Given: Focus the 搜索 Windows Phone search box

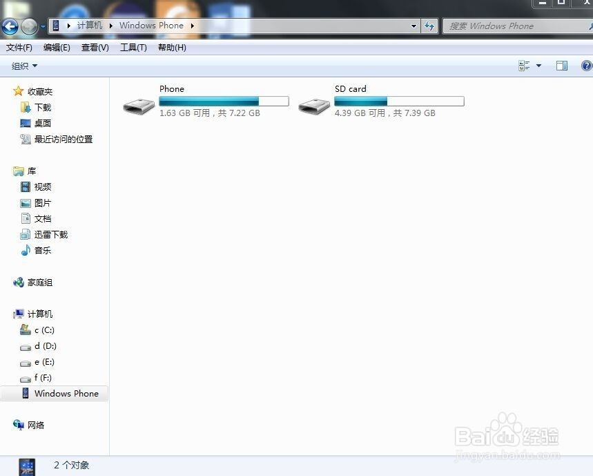Looking at the screenshot, I should 517,26.
